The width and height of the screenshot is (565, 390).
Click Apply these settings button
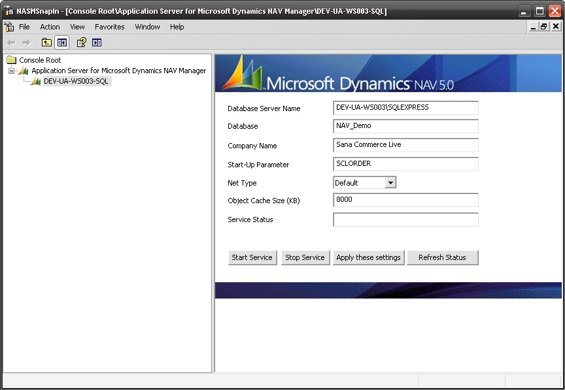click(368, 257)
